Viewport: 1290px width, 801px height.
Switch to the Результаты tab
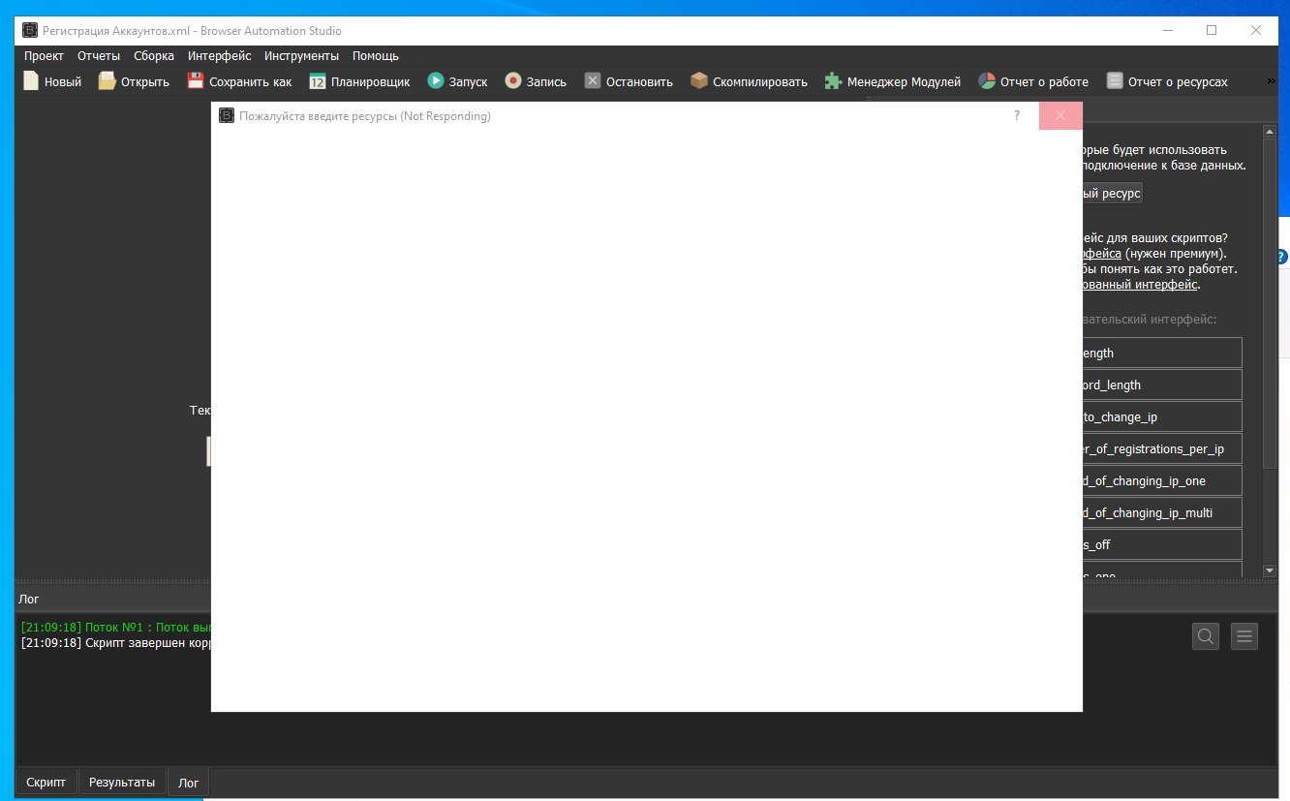pyautogui.click(x=122, y=782)
